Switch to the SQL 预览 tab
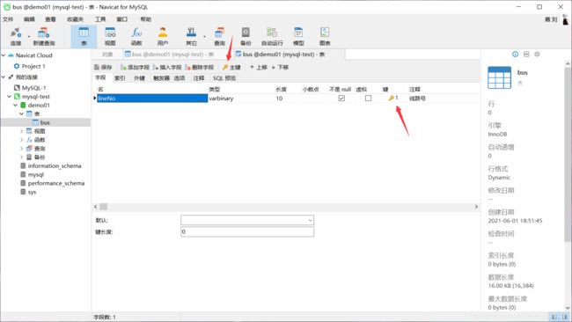Image resolution: width=572 pixels, height=322 pixels. click(x=224, y=78)
